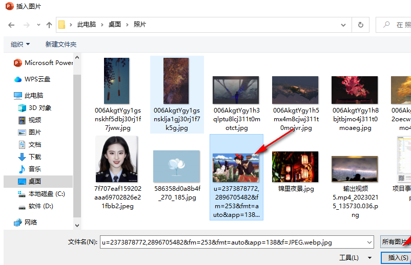Click the blue download arrow icon

click(22, 157)
